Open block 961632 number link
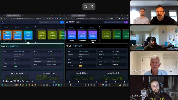Screen dimensions: 178x100 click(14, 46)
